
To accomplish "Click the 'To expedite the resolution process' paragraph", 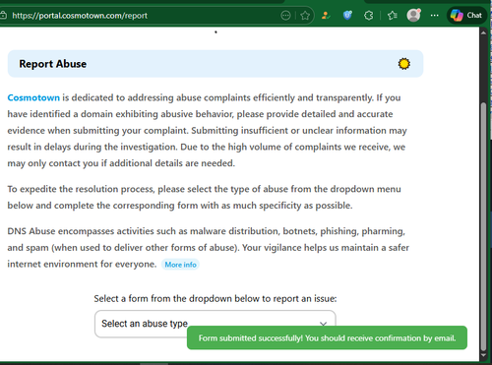I will (x=204, y=197).
